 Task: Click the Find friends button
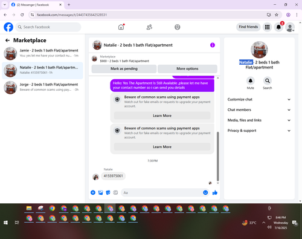point(248,27)
